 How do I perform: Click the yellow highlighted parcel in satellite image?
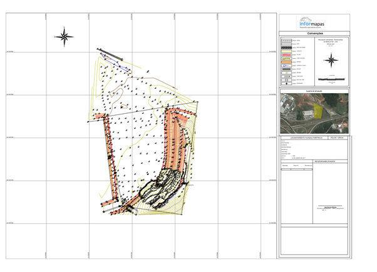318,111
